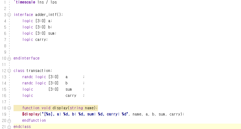The width and height of the screenshot is (241, 129).
Task: Click variable 'carry' on line 16
Action: pos(71,95)
